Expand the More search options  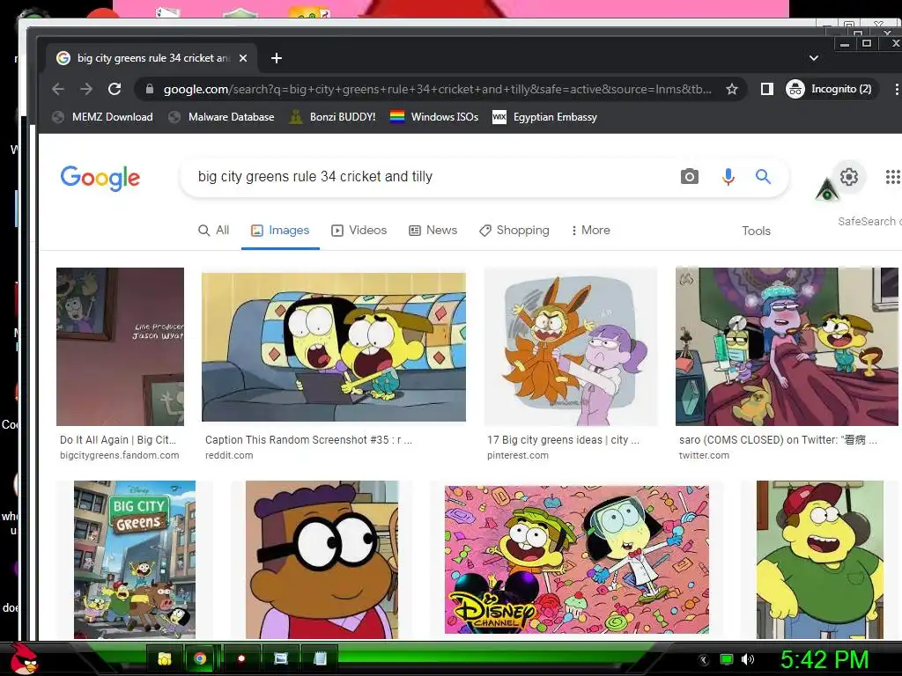point(590,231)
